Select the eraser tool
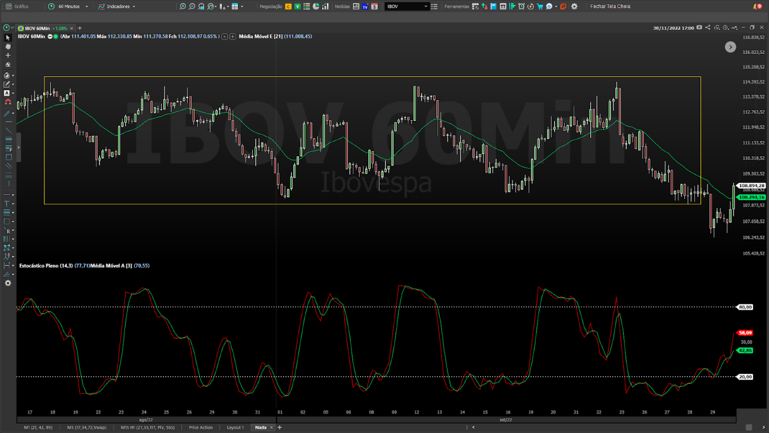The width and height of the screenshot is (769, 433). [x=8, y=65]
